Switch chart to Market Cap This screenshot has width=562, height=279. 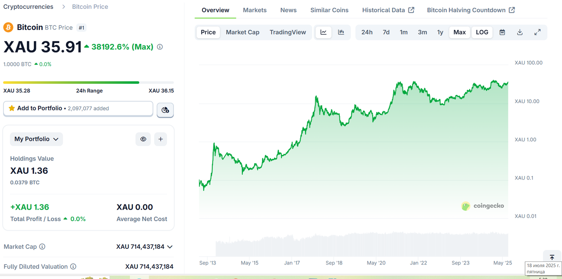point(242,32)
